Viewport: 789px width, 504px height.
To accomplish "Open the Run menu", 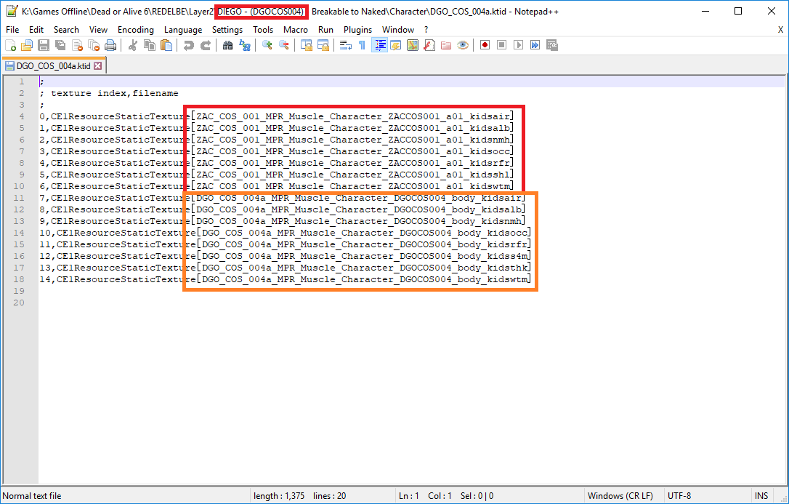I will (325, 30).
